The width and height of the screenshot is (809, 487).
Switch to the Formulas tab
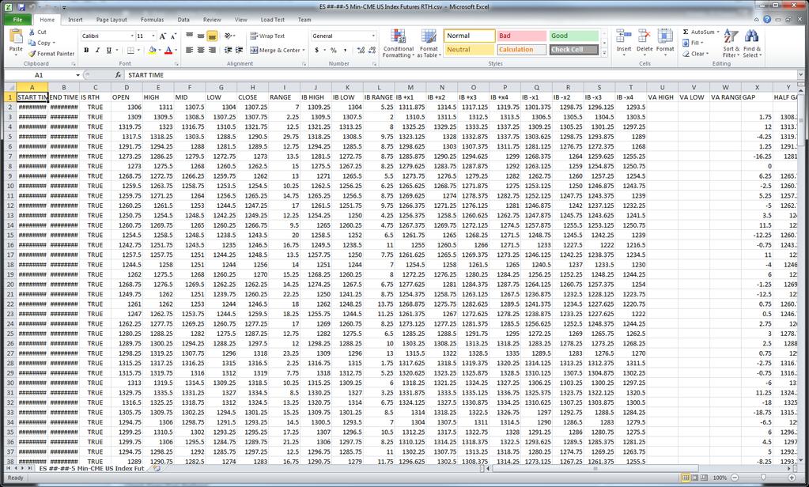[x=152, y=20]
